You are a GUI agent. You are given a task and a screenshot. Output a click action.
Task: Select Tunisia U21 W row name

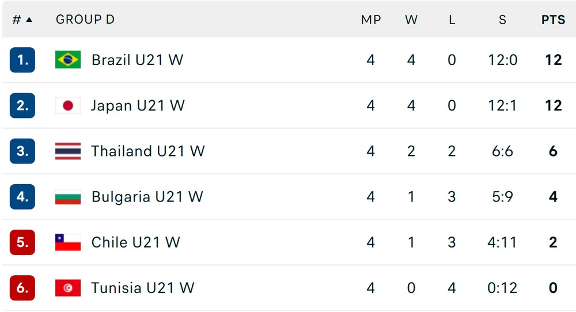pos(143,288)
